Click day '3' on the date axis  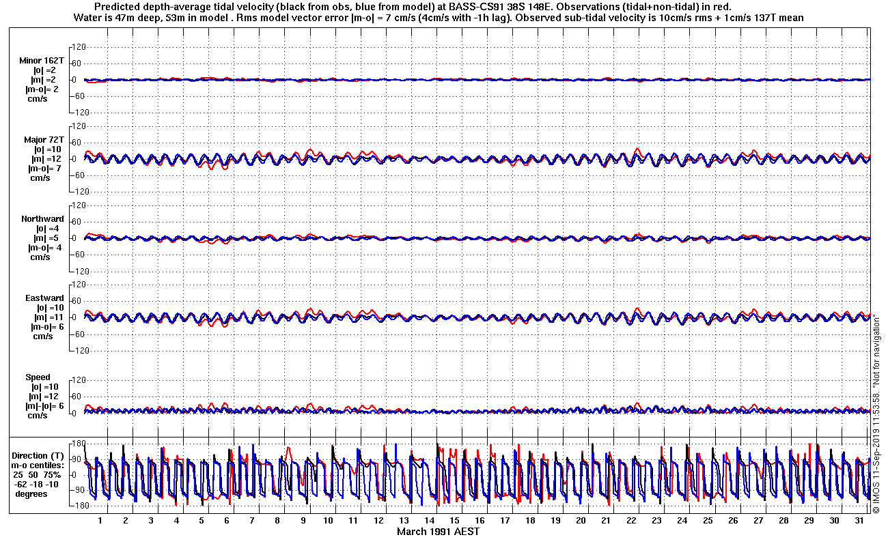[x=150, y=521]
